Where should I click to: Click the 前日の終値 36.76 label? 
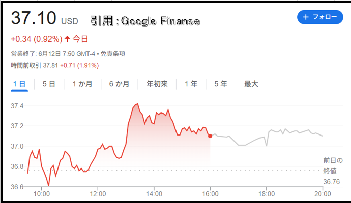333,171
